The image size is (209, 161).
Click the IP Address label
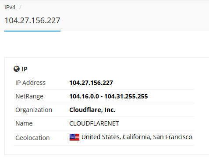click(31, 83)
